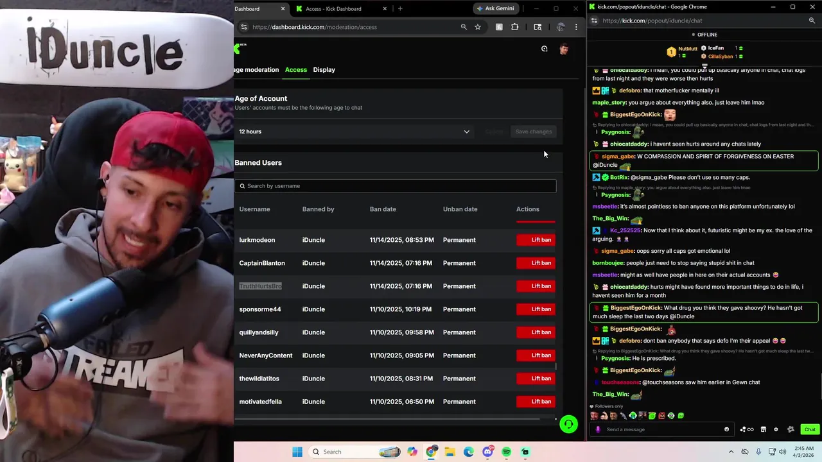Open the emoji picker in chat input

pyautogui.click(x=727, y=429)
